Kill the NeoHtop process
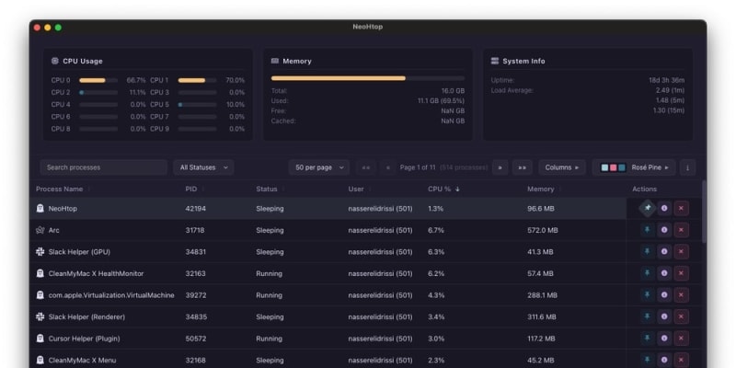The width and height of the screenshot is (736, 368). pyautogui.click(x=681, y=209)
